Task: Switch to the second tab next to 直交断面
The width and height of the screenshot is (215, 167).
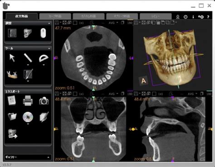Action: (x=55, y=16)
